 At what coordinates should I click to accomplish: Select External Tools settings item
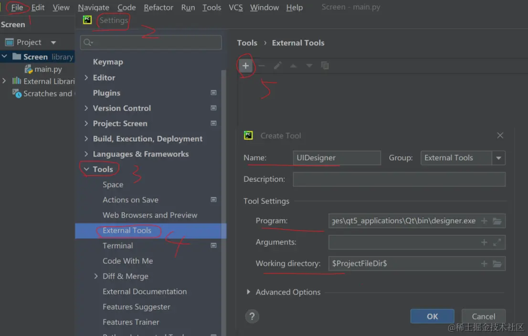click(x=150, y=231)
